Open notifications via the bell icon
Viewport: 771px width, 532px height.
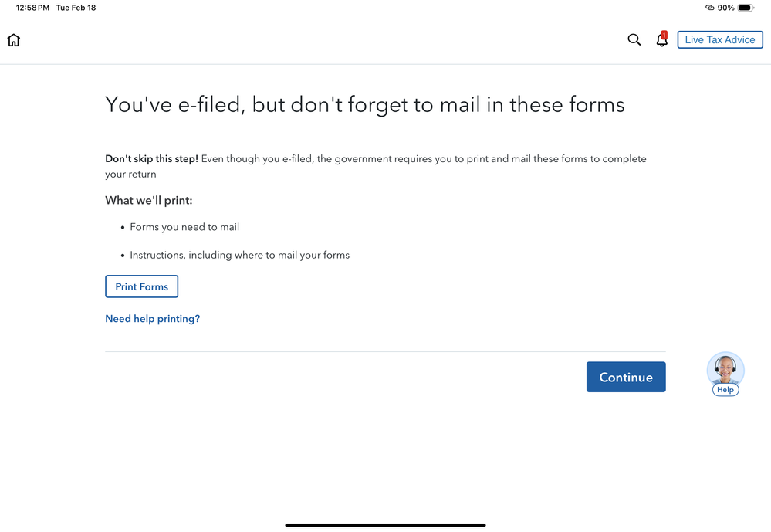click(x=662, y=40)
